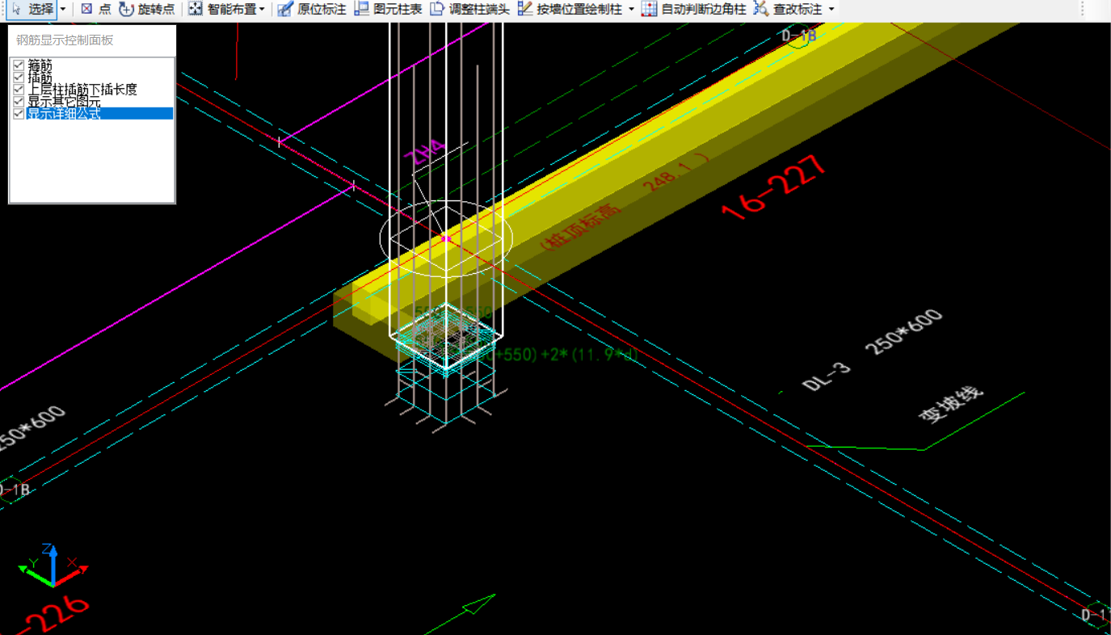Click the 智能布置 smart layout icon
The image size is (1111, 635).
(195, 9)
